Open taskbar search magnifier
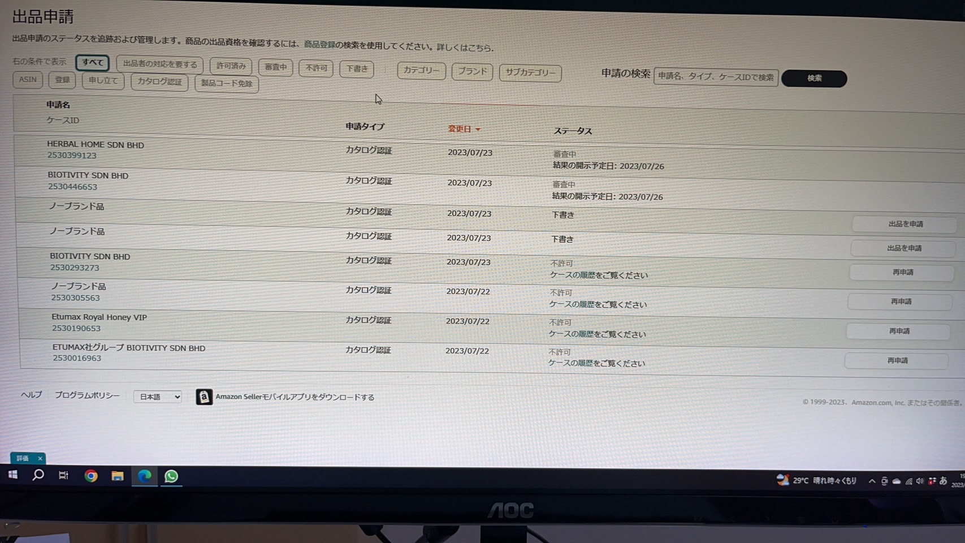 [38, 475]
